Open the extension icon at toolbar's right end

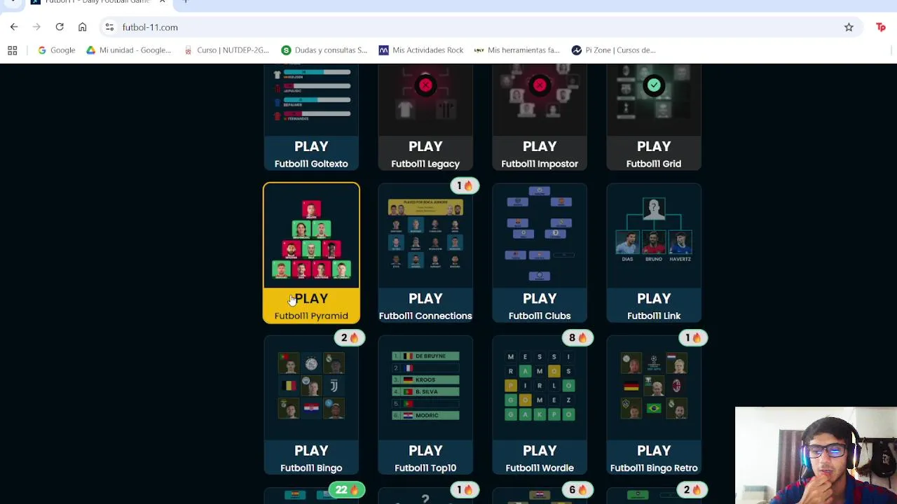coord(881,27)
